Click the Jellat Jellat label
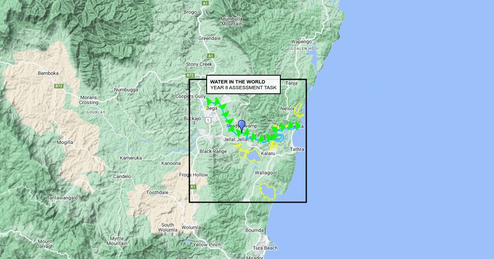 click(236, 140)
